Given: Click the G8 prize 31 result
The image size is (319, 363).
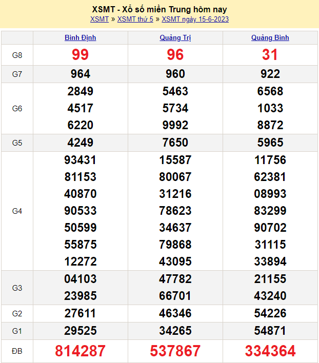Looking at the screenshot, I should tap(270, 55).
